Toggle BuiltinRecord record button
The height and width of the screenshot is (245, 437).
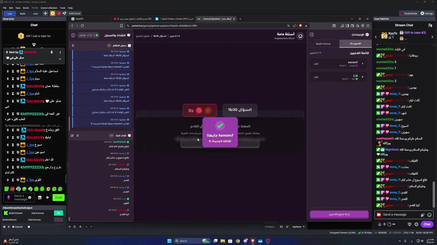58,219
